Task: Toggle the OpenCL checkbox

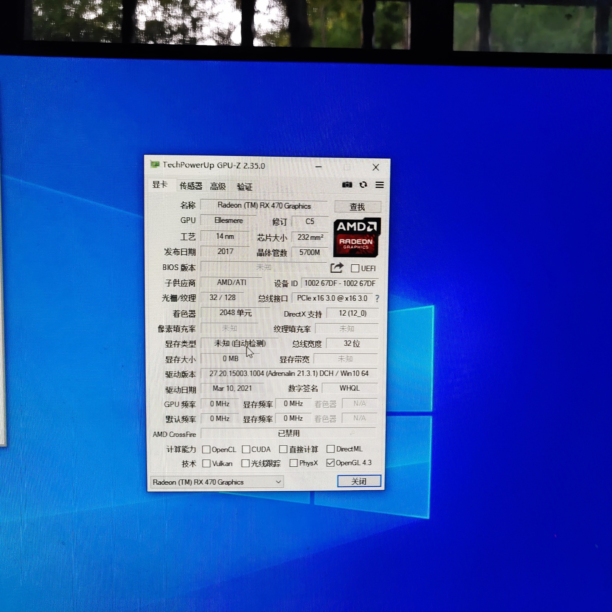Action: (206, 449)
